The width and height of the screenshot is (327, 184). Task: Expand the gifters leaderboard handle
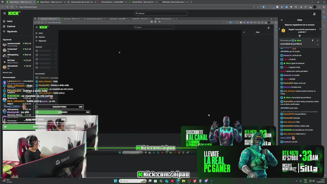300,36
